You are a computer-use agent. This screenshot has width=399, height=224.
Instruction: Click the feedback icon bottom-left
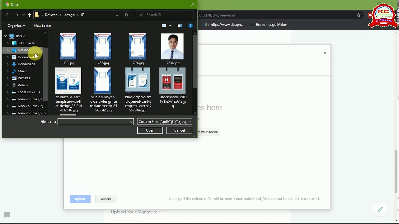coord(7,215)
